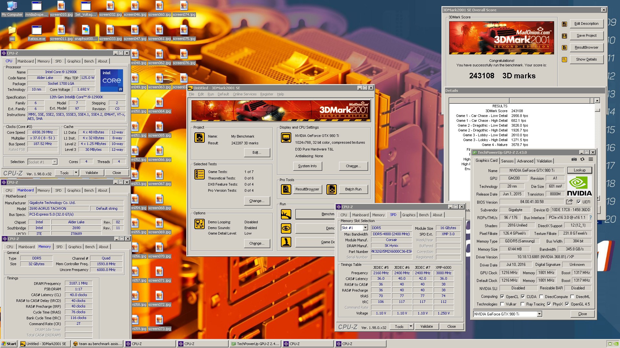
Task: Click ResultBrowser magnifier icon in Pro Tools
Action: pos(286,189)
